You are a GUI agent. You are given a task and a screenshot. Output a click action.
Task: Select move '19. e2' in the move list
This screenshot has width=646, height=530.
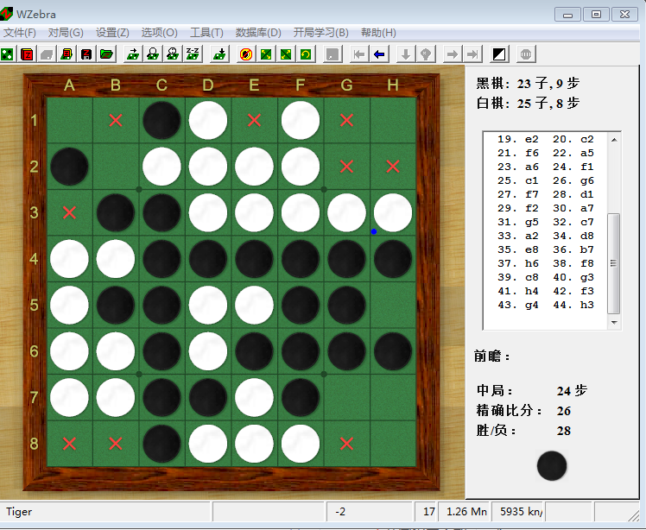point(518,139)
